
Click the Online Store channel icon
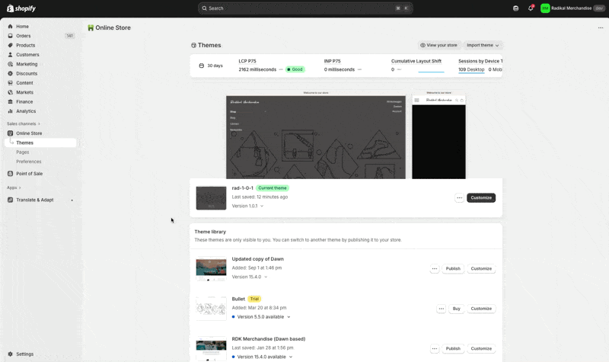coord(10,133)
